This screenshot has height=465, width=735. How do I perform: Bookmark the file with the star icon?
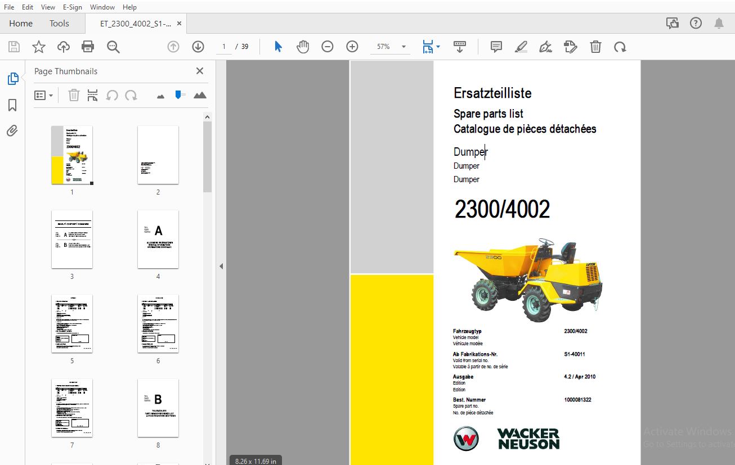39,47
